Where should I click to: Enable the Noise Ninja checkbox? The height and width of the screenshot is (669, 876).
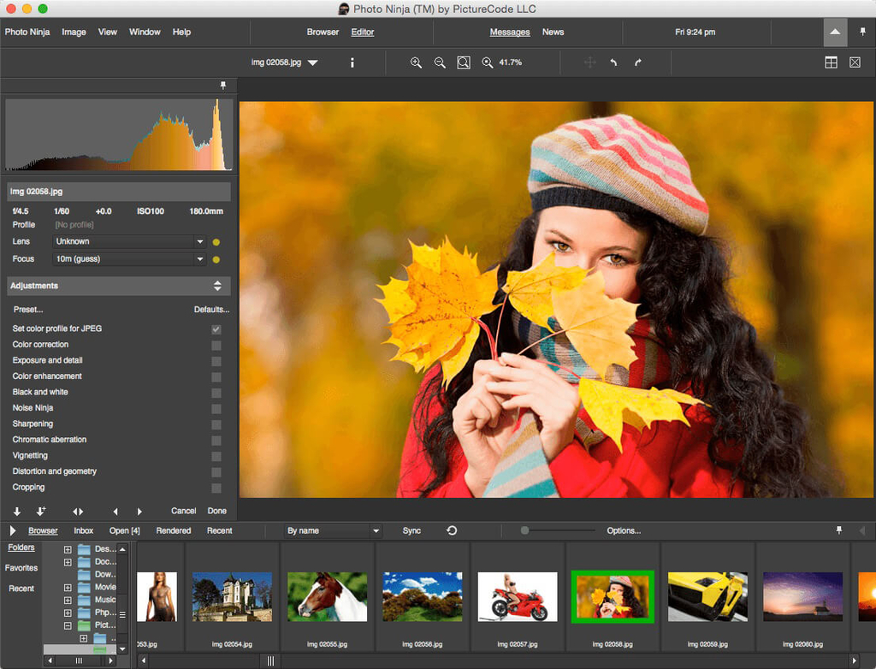216,409
